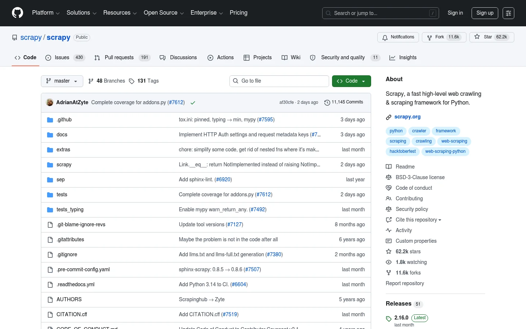Image resolution: width=526 pixels, height=329 pixels.
Task: Click the Search or jump to field
Action: tap(381, 13)
